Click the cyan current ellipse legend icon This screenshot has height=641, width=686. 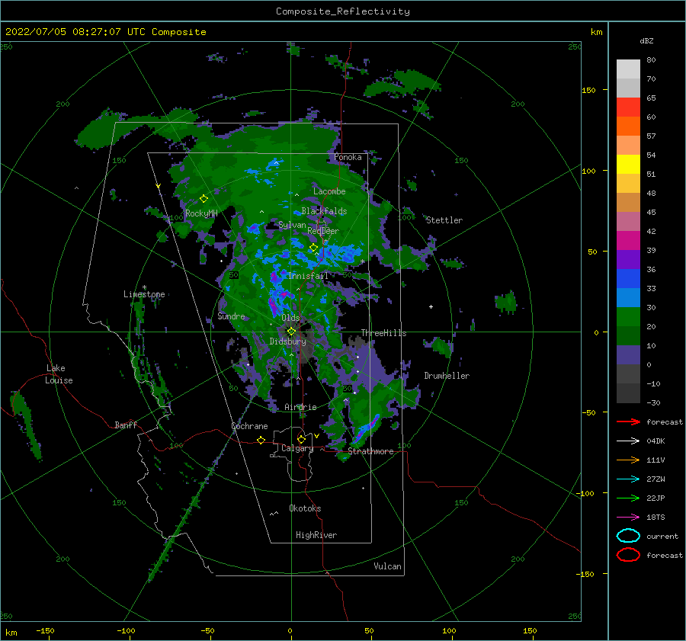(628, 536)
